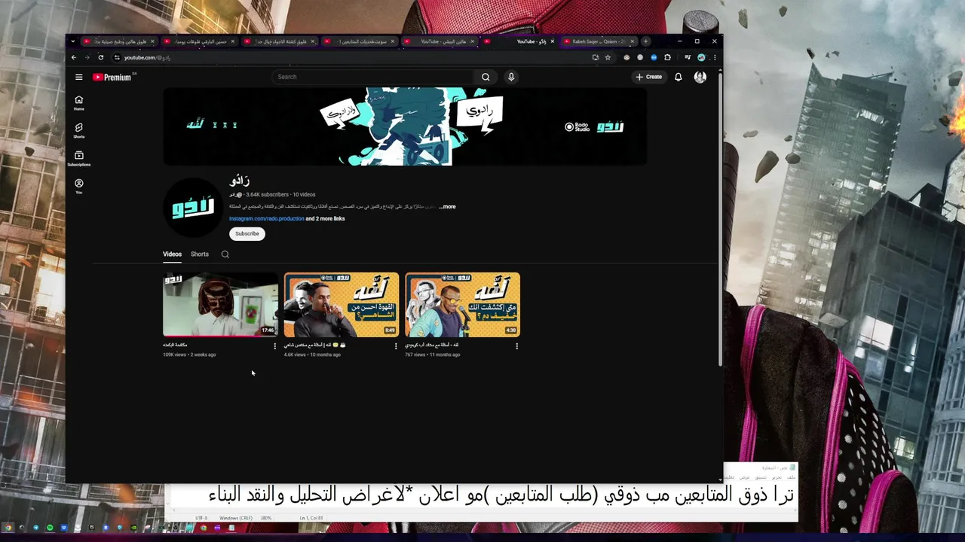Open the tab search dropdown arrow

tap(73, 41)
